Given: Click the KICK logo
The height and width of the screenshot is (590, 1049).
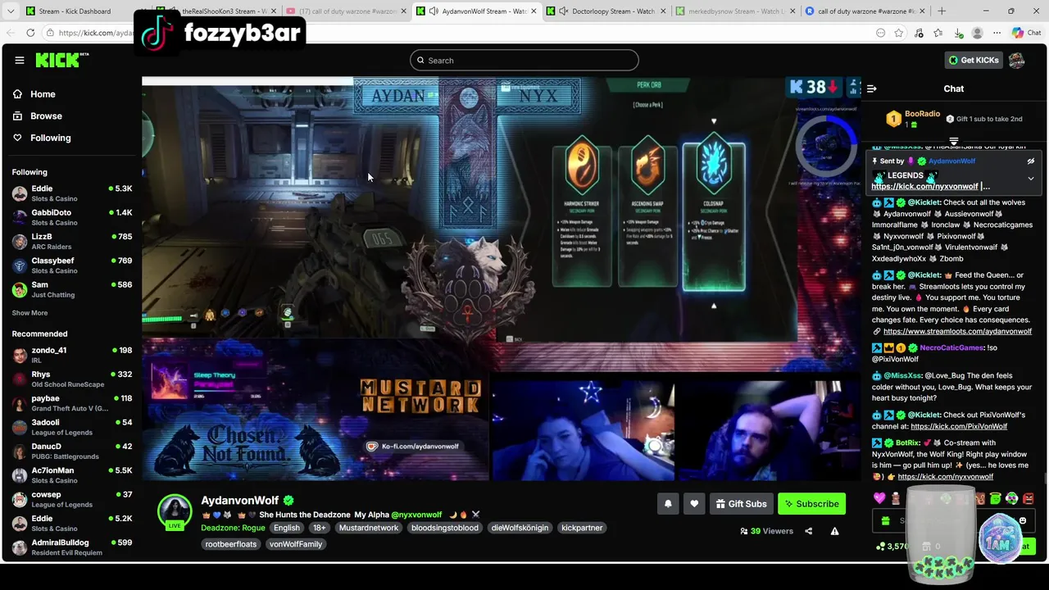Looking at the screenshot, I should (x=61, y=60).
